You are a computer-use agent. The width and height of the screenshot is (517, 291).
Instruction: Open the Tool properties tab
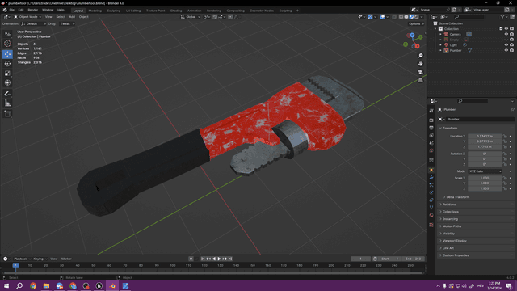point(431,111)
